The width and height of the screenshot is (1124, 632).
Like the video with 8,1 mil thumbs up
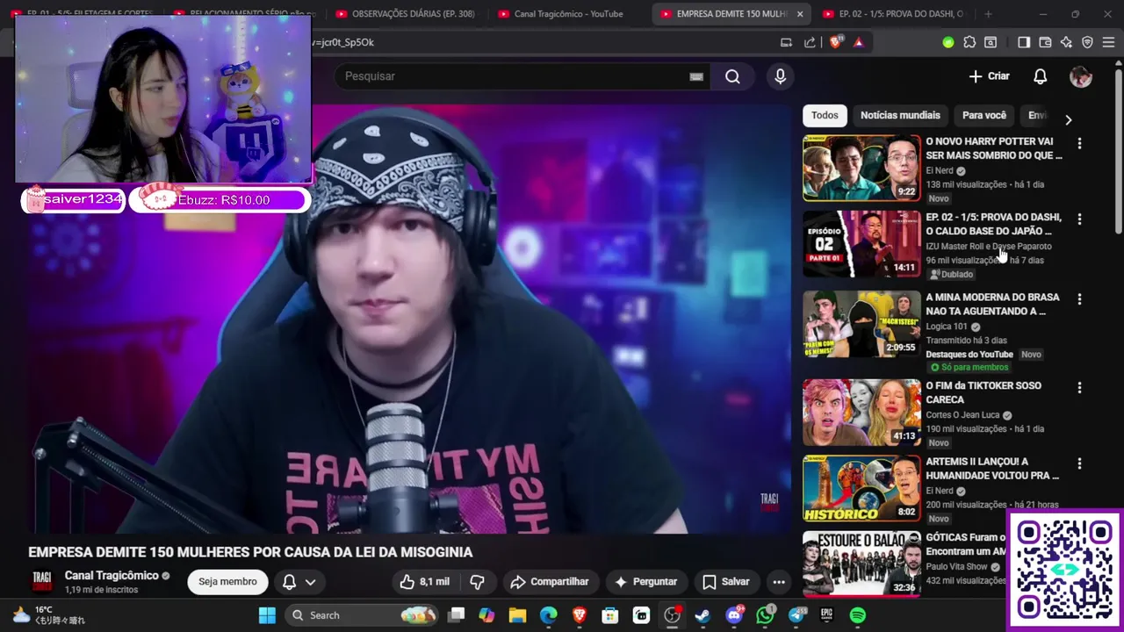[425, 581]
